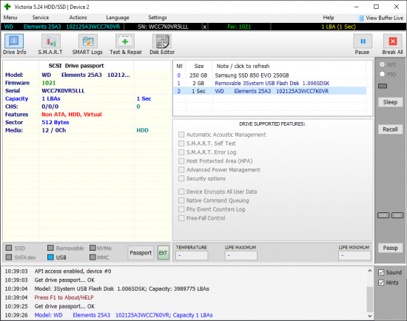The width and height of the screenshot is (407, 321).
Task: Toggle Automatic Acoustic Management checkbox
Action: tap(181, 135)
